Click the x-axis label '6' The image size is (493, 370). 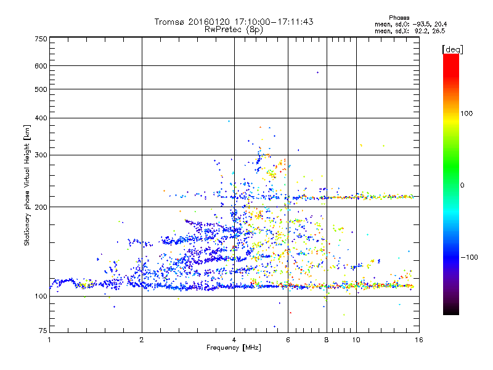pos(288,340)
